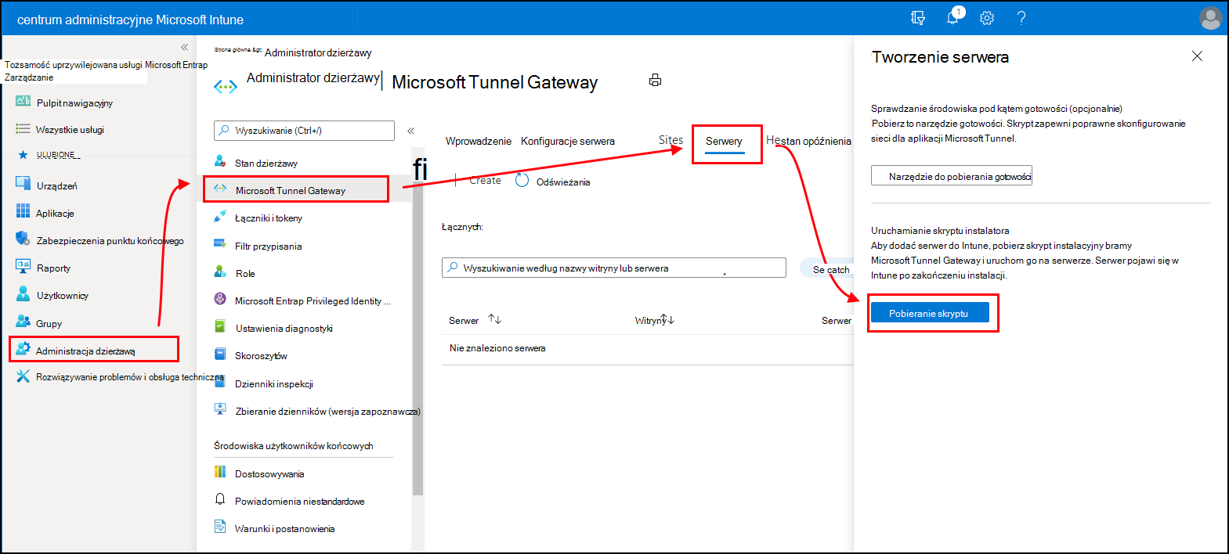The width and height of the screenshot is (1229, 554).
Task: Click the Łącznych: label
Action: 462,227
